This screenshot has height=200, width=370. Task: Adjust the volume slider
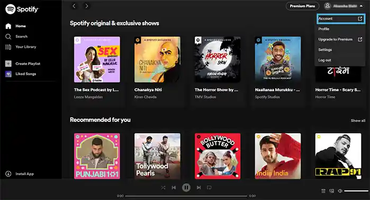click(356, 191)
